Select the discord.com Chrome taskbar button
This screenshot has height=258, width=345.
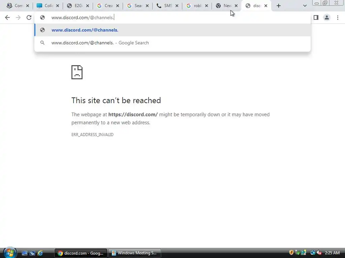coord(81,253)
